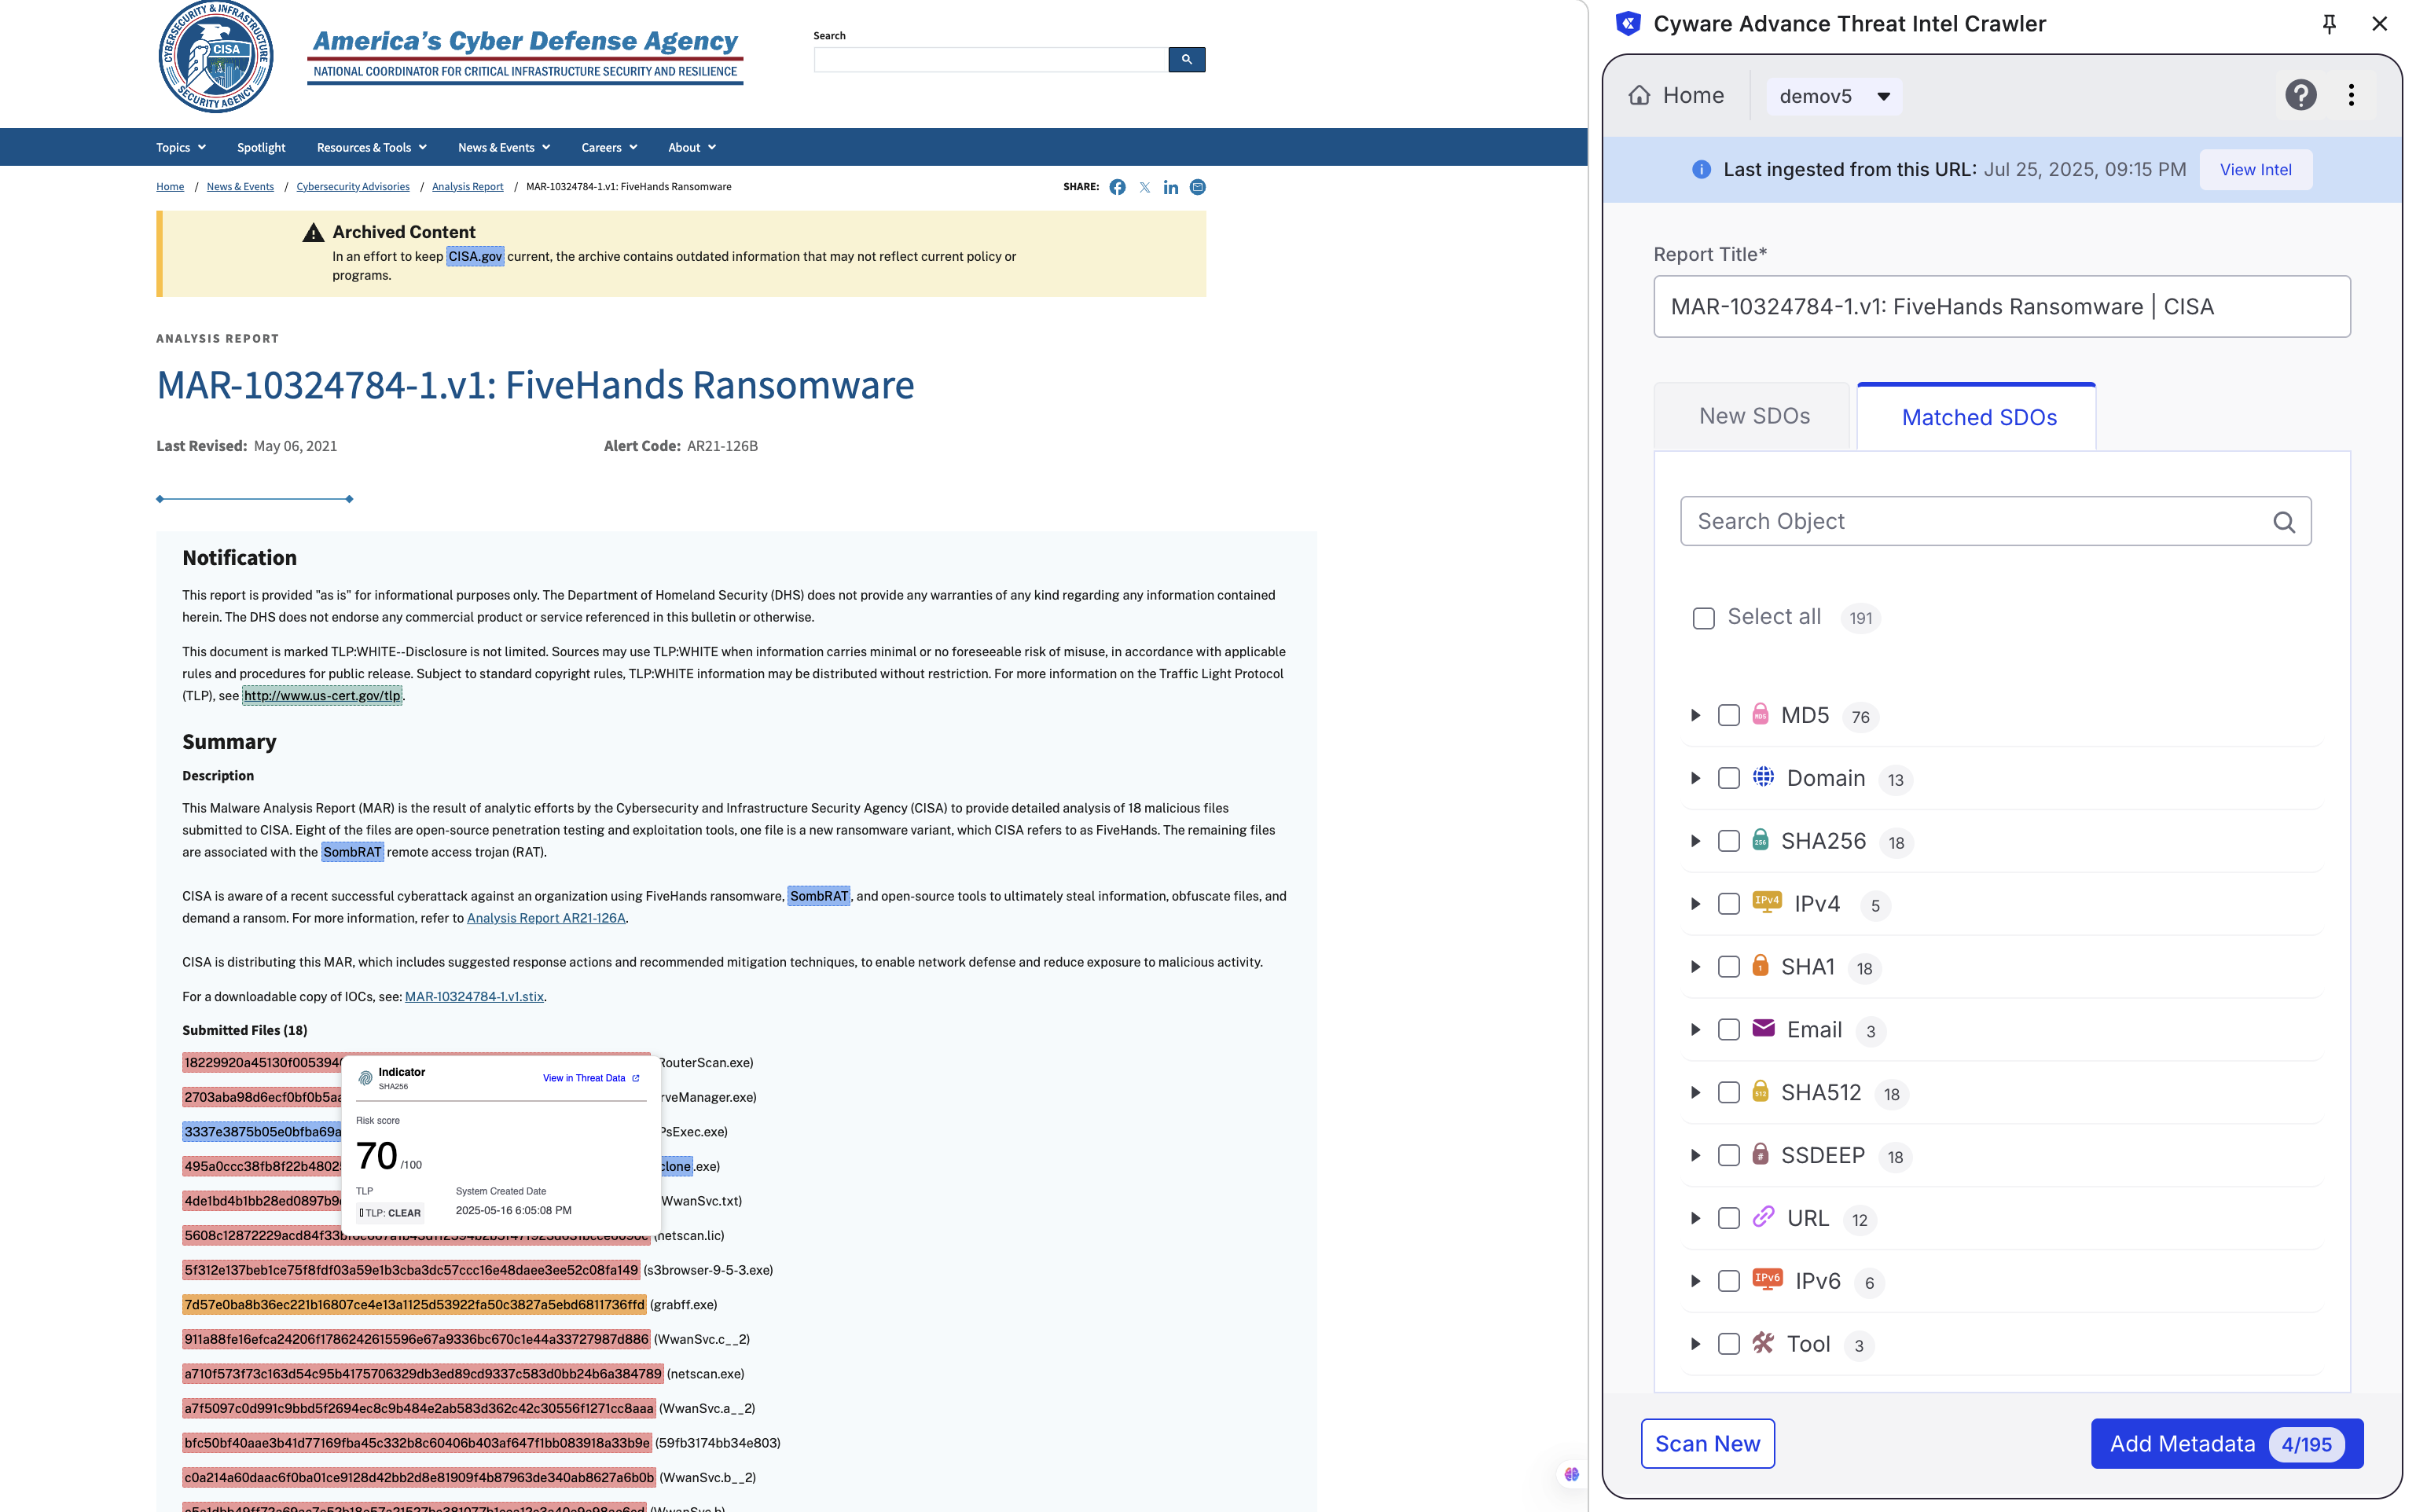Expand the MD5 object group
Screen dimensions: 2416x1512
coord(1695,715)
